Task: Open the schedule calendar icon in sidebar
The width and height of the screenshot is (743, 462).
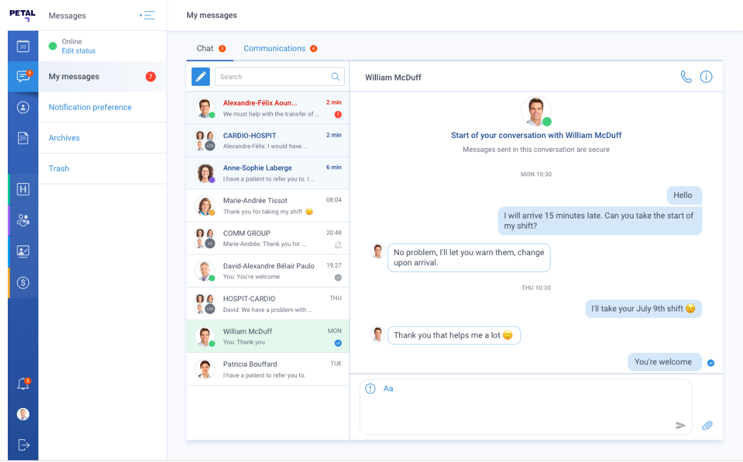Action: click(x=23, y=46)
